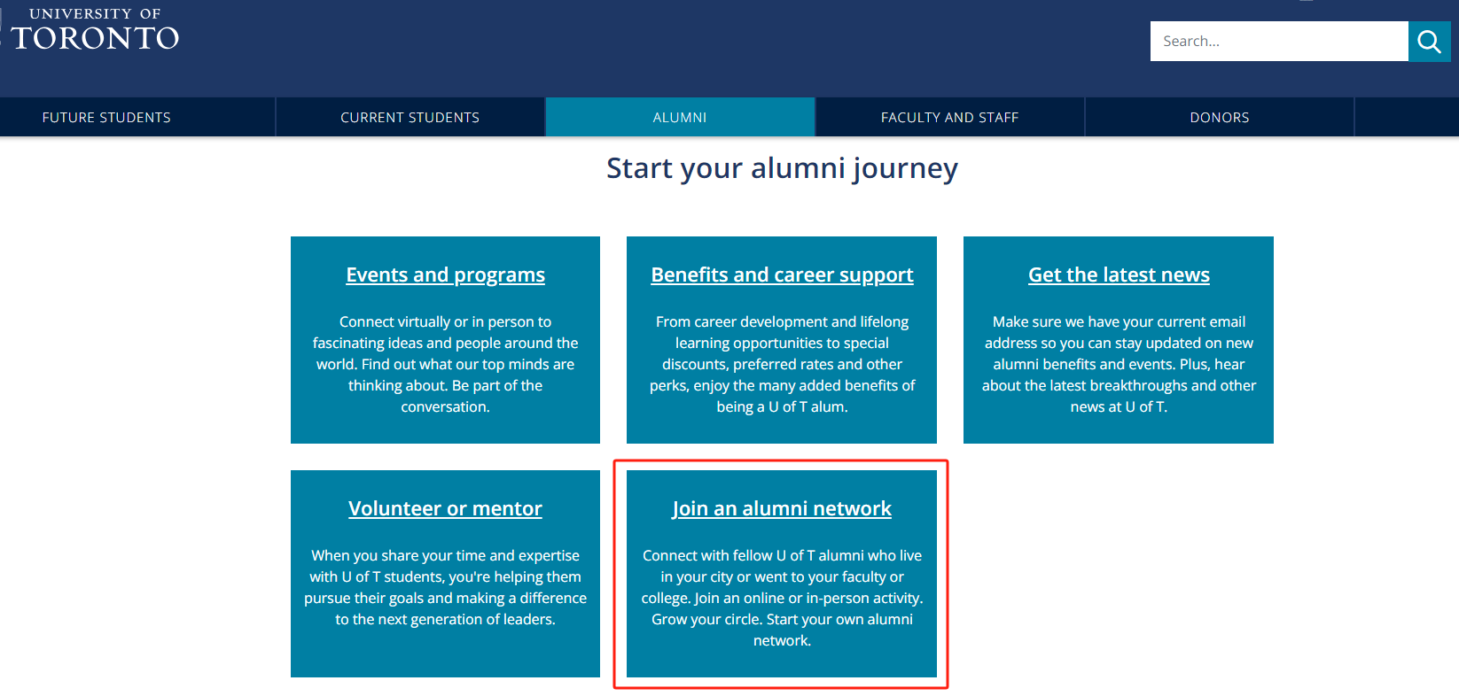This screenshot has width=1459, height=696.
Task: Click the alumni network card description
Action: point(782,598)
